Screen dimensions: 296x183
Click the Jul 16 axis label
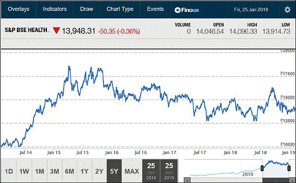coord(141,152)
